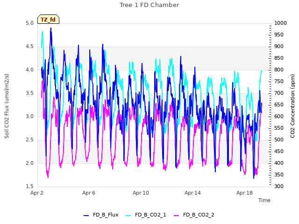Click the 550 right axis value
Image resolution: width=299 pixels, height=224 pixels.
[x=279, y=128]
